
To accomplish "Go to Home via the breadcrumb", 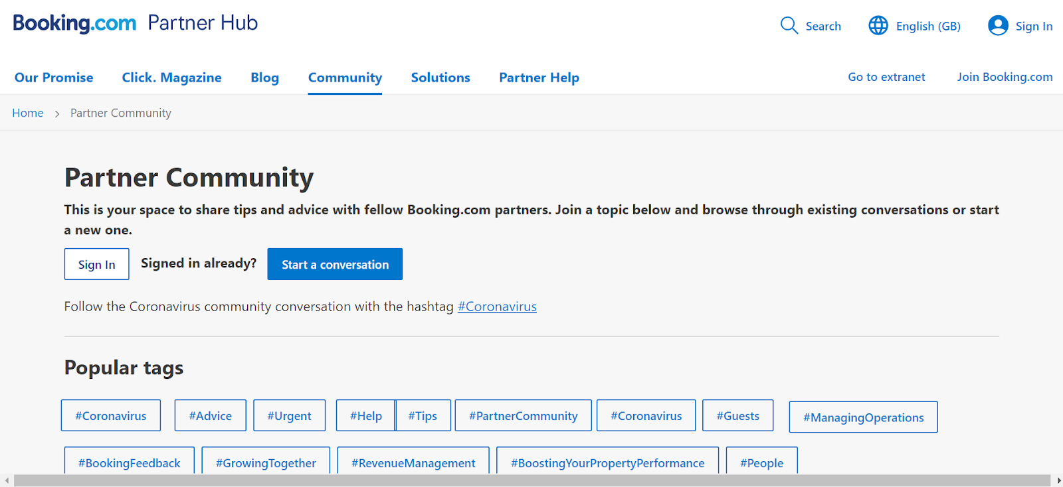I will click(x=28, y=113).
